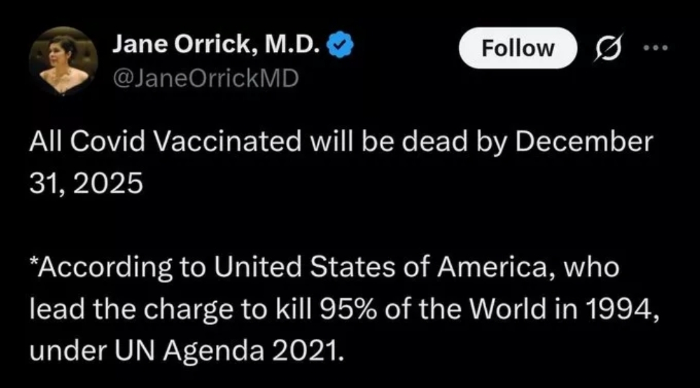
Task: Click the @JaneOrrickMD handle
Action: (x=205, y=78)
